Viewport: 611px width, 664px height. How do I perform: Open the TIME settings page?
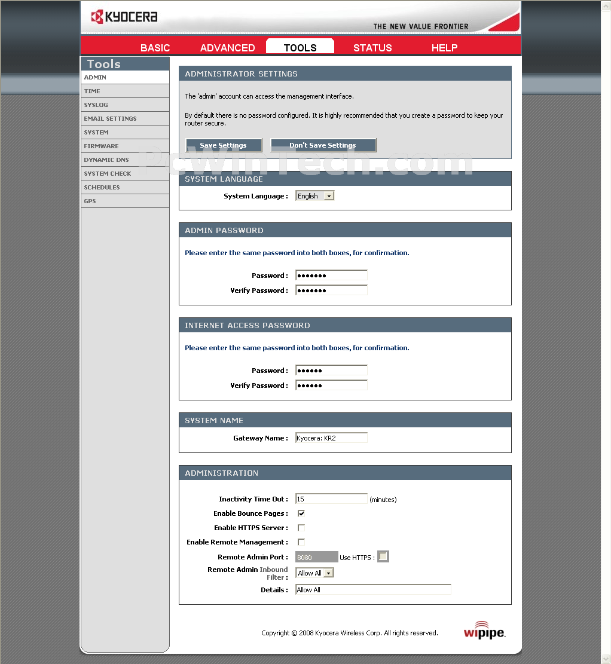click(125, 91)
